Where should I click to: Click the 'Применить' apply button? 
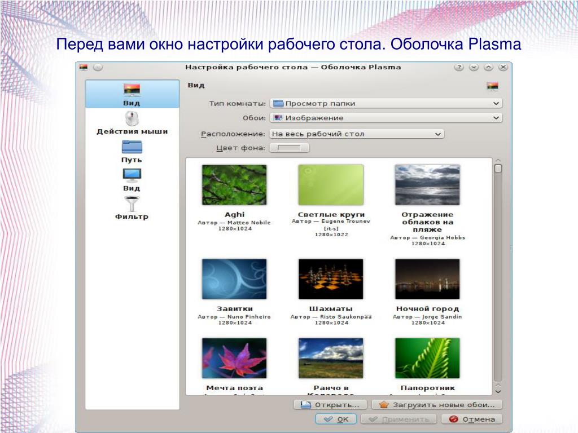(399, 419)
